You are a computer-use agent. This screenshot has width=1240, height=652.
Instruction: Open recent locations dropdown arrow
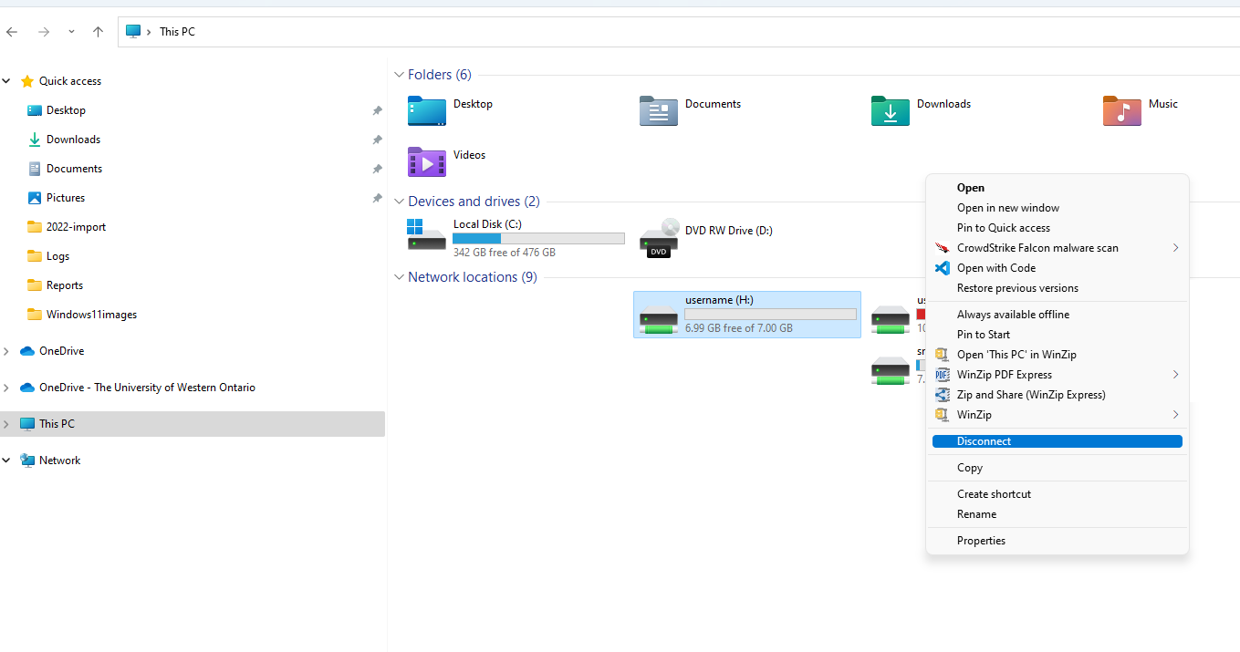tap(71, 32)
